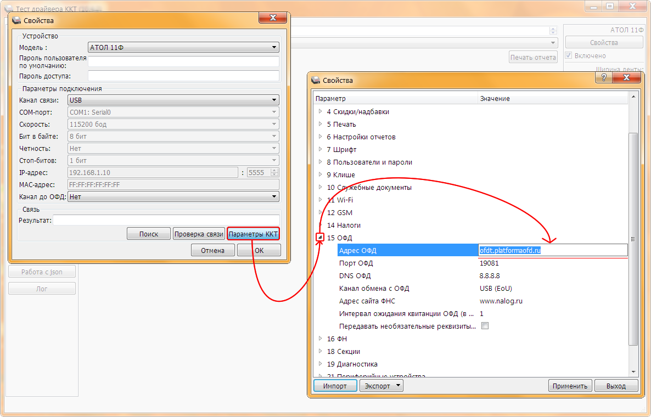
Task: Click the Применить button
Action: point(570,386)
